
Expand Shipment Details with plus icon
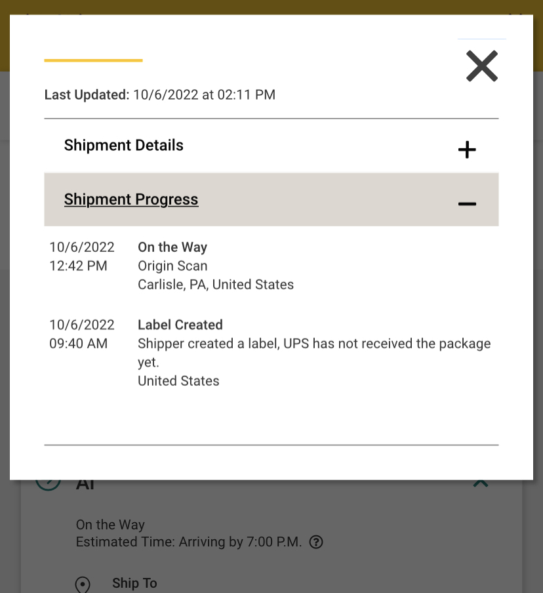pos(467,150)
